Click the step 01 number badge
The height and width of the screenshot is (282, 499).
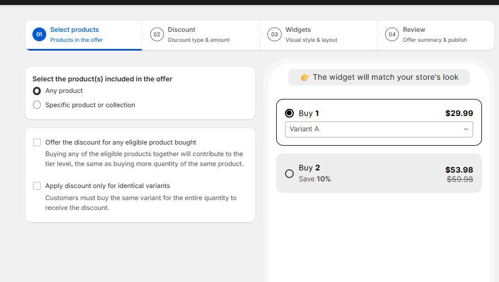pos(39,35)
